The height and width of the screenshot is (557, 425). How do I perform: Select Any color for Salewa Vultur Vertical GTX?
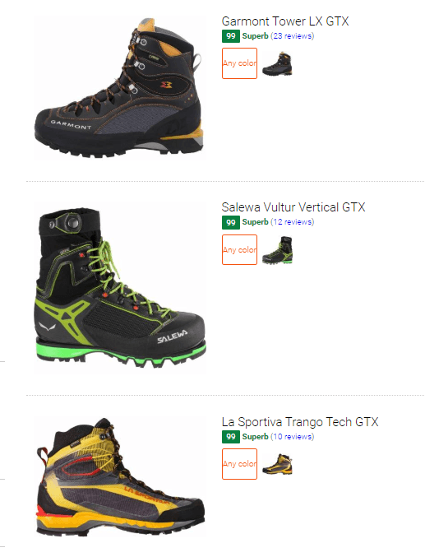(x=239, y=250)
